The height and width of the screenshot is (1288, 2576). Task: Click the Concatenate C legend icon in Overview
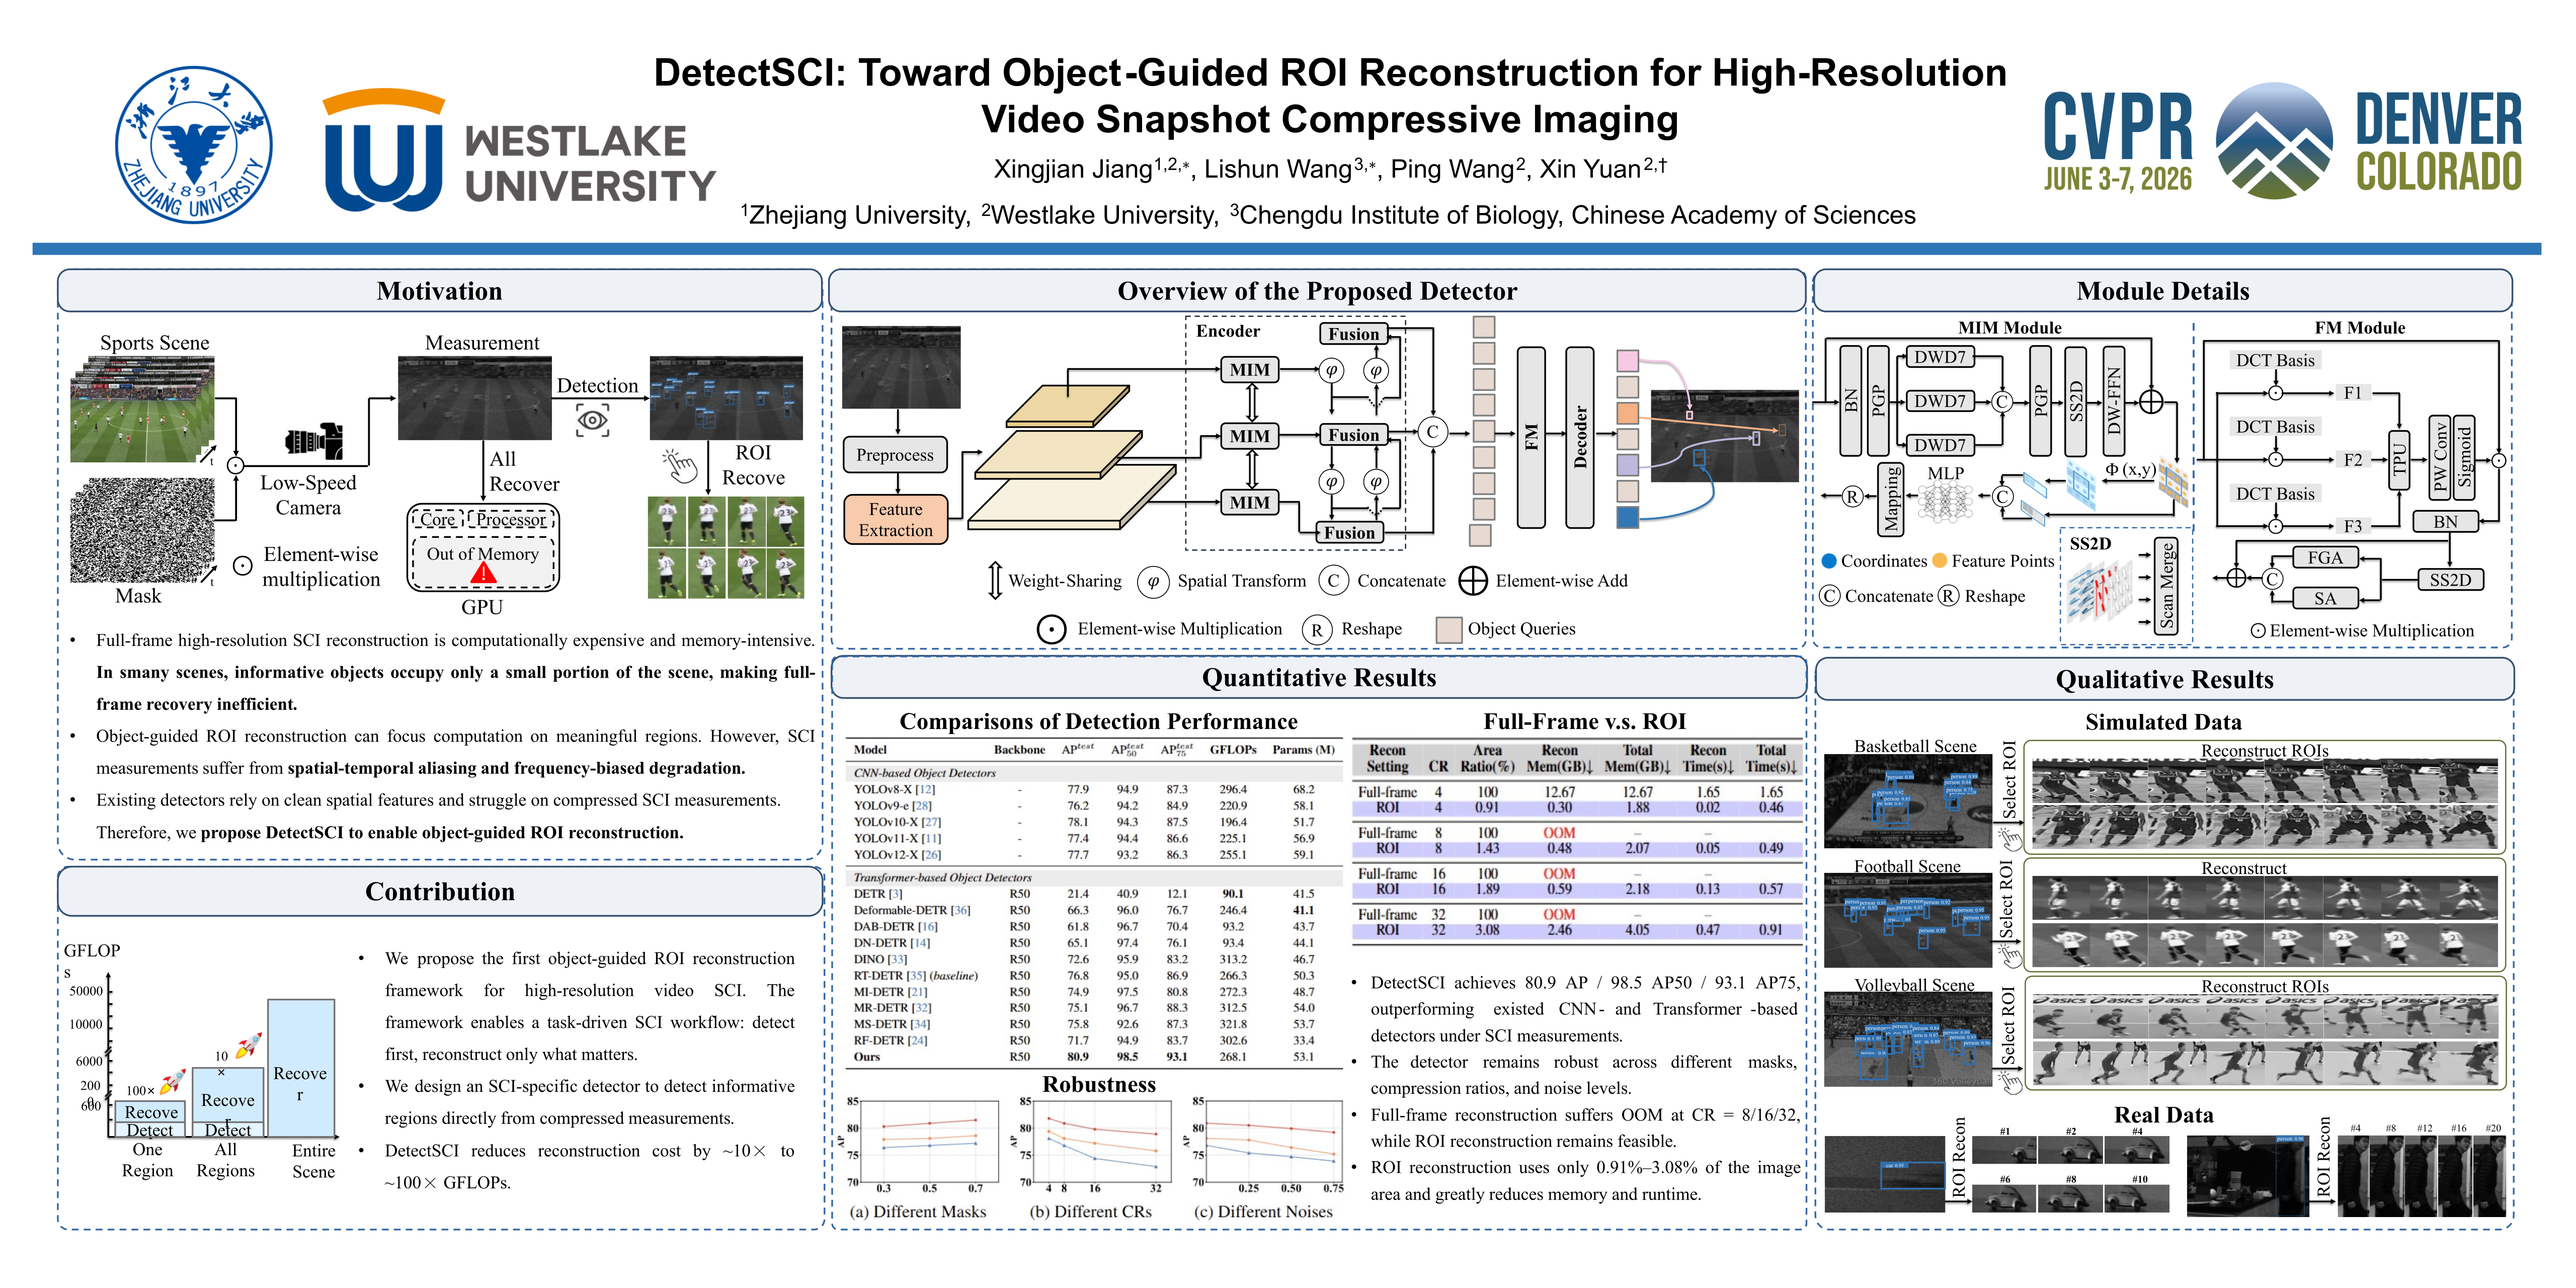pyautogui.click(x=1333, y=581)
